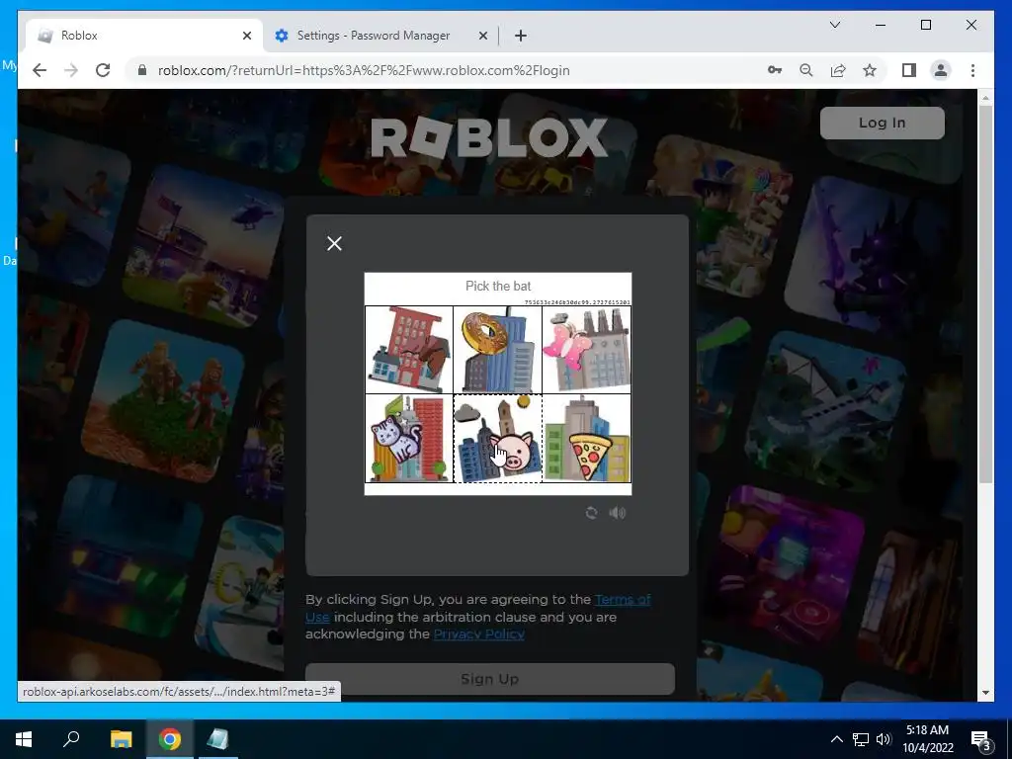The height and width of the screenshot is (759, 1012).
Task: Go back to the previous page
Action: (x=40, y=70)
